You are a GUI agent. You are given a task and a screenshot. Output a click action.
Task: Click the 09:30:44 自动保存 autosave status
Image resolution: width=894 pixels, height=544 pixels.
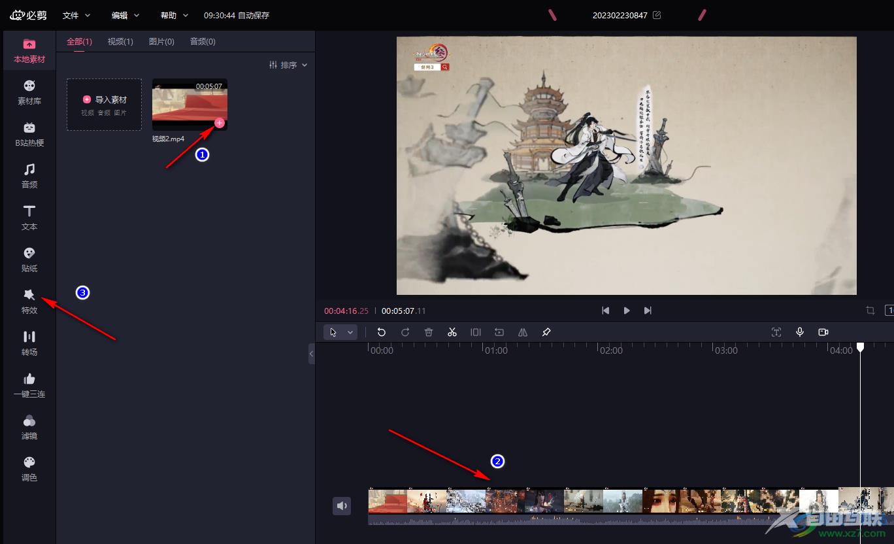tap(237, 15)
